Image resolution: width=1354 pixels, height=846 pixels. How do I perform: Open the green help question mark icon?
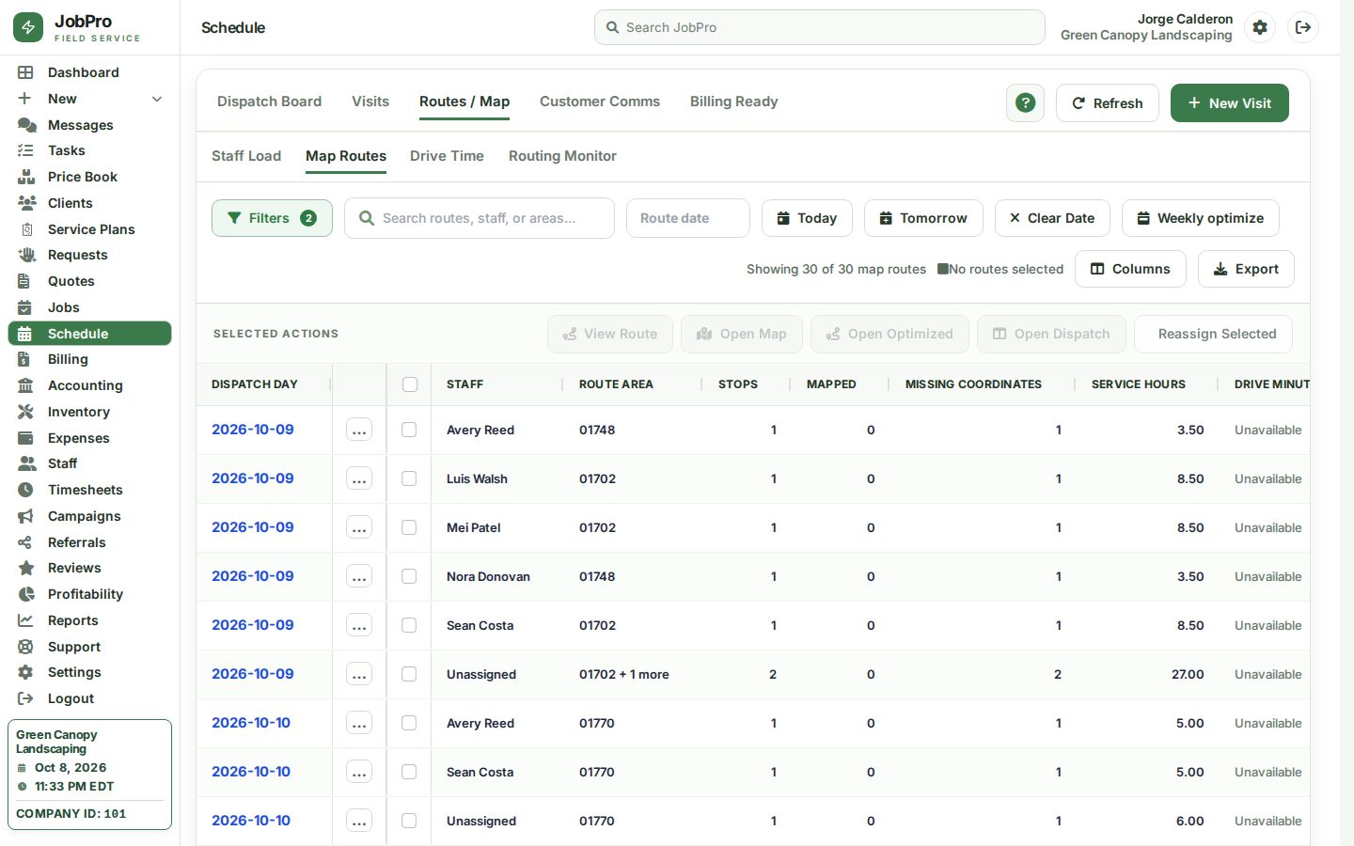[1025, 103]
